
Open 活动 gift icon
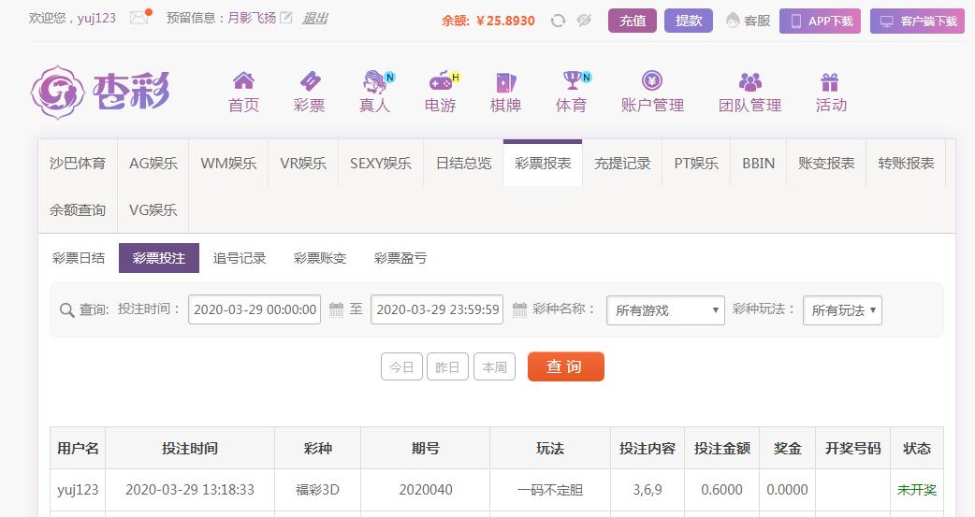click(x=829, y=81)
